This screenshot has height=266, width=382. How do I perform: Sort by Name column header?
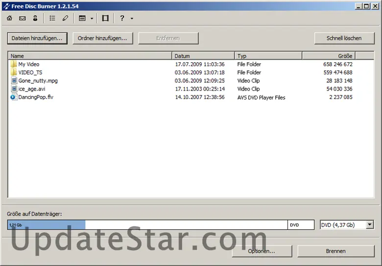pyautogui.click(x=90, y=56)
